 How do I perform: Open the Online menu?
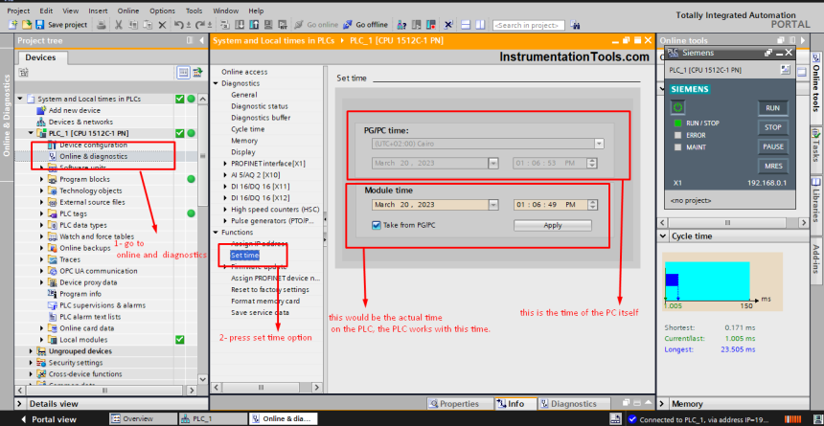pos(128,11)
